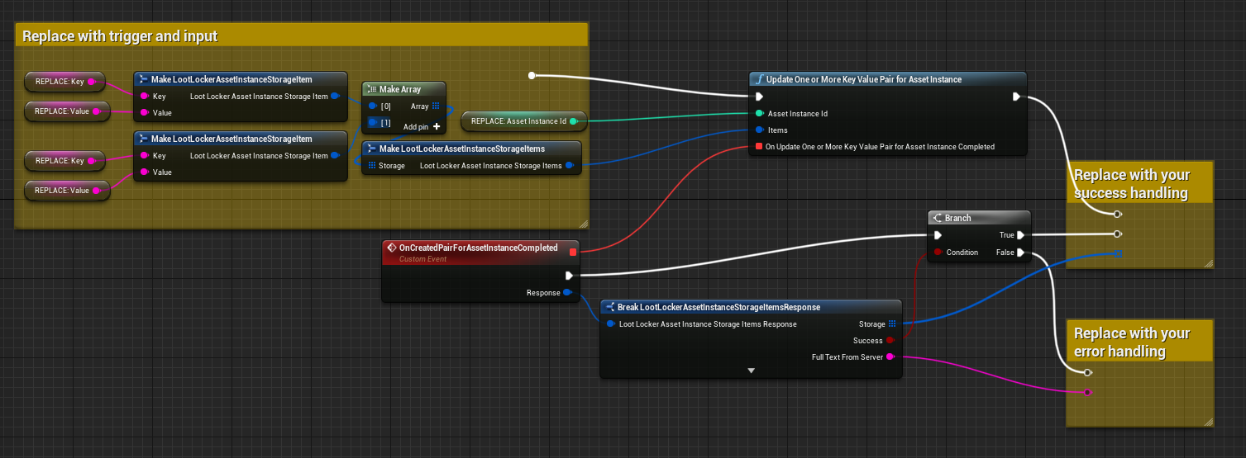The image size is (1246, 458).
Task: Expand the Break LootLockerAssetInstanceStorageItemsResponse node arrow
Action: click(751, 371)
